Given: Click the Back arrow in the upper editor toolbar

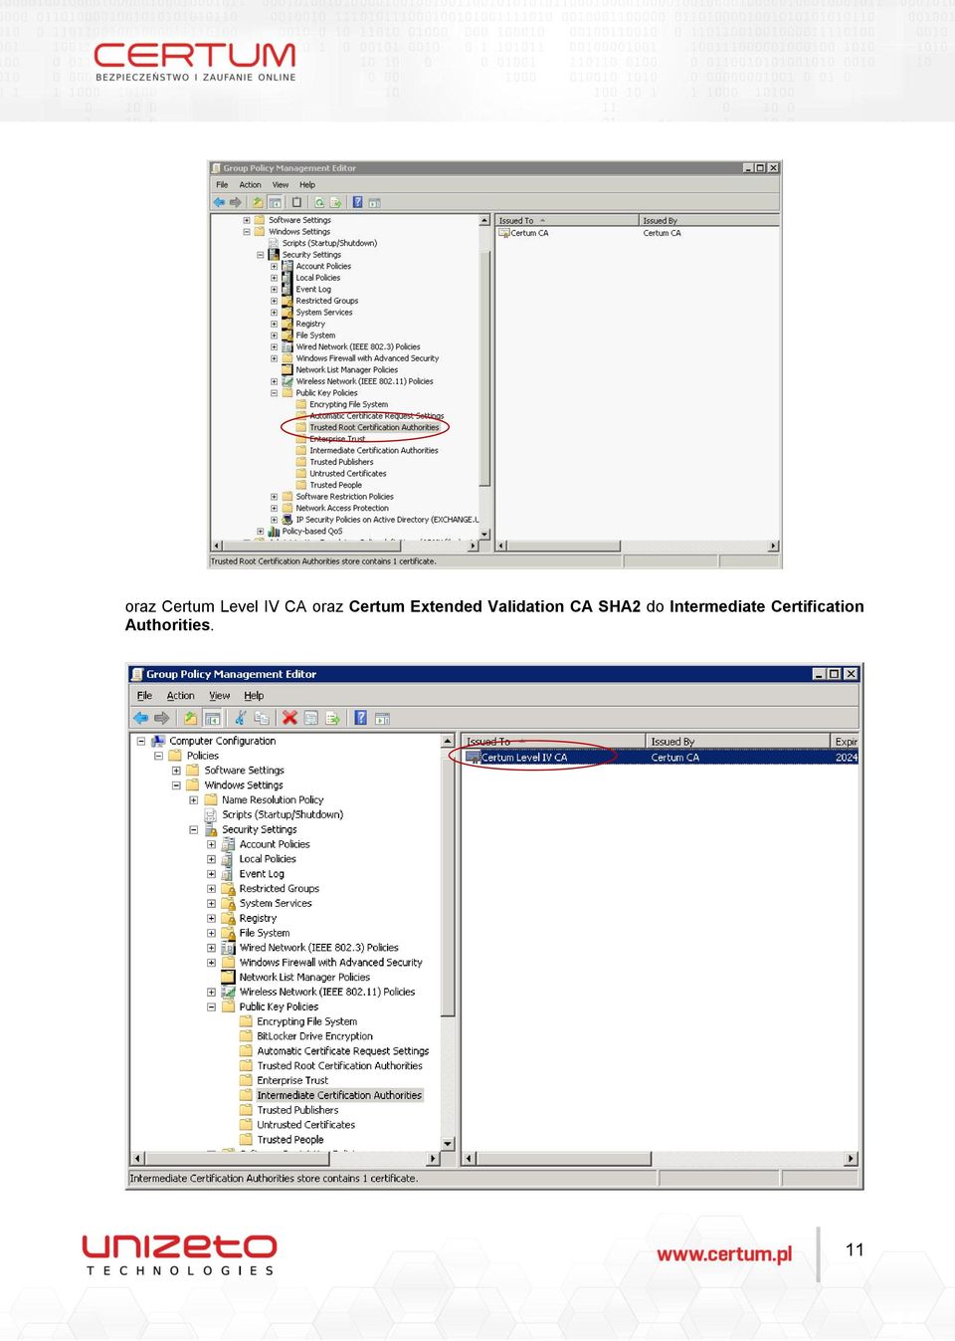Looking at the screenshot, I should click(x=219, y=202).
